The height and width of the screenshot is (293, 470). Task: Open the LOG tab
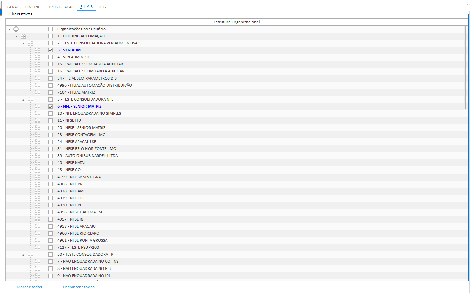102,7
